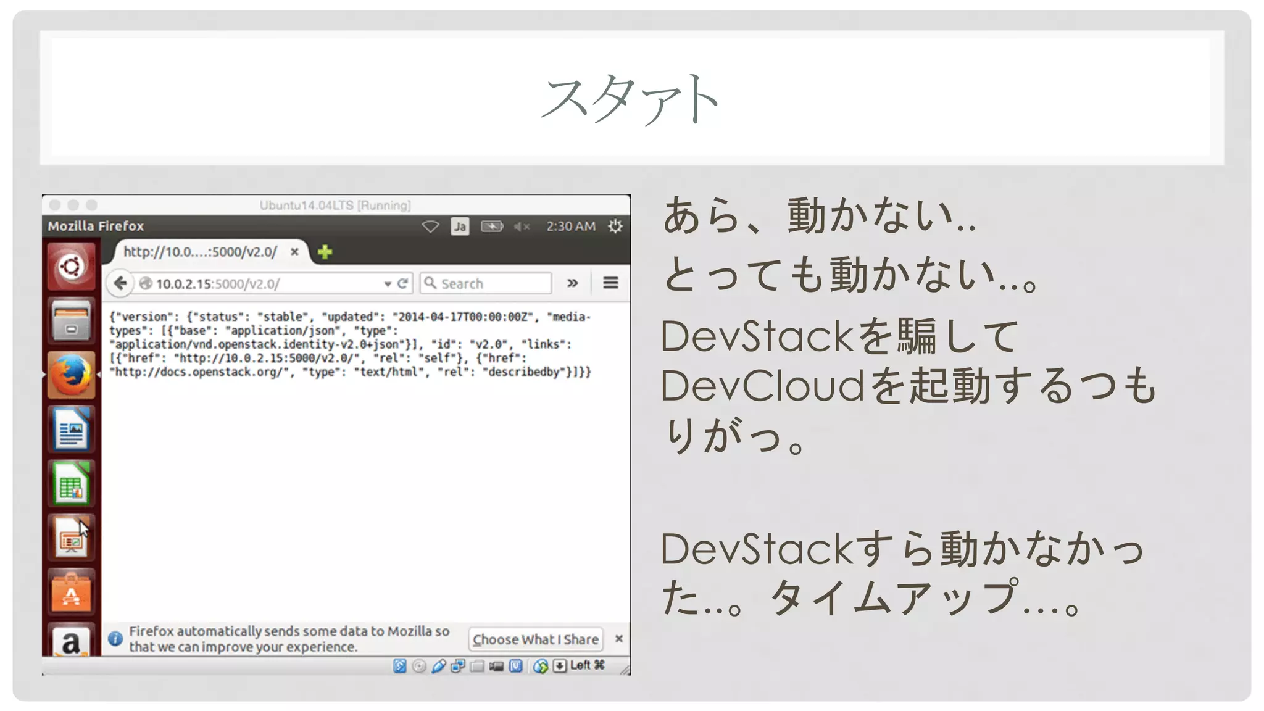Screen dimensions: 1264x711
Task: Open the Firefox hamburger menu
Action: (610, 283)
